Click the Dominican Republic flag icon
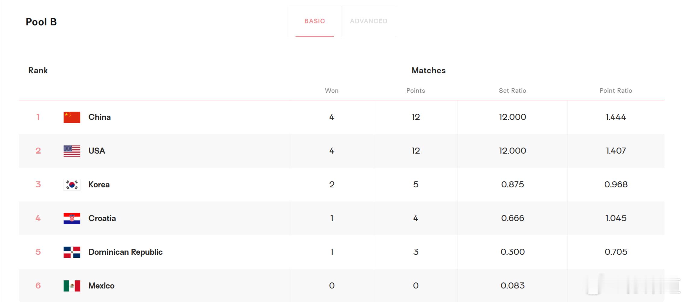 coord(72,252)
